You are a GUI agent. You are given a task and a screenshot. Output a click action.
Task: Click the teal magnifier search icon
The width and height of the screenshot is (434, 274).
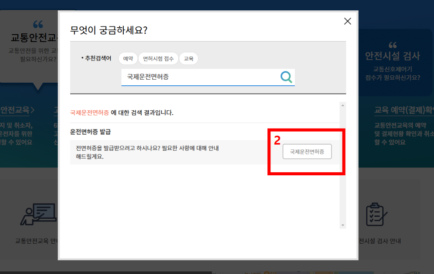[x=286, y=77]
